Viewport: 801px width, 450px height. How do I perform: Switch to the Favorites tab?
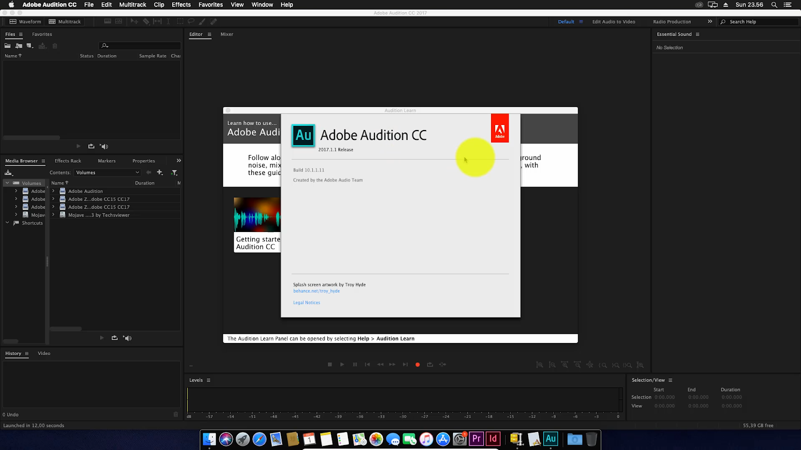pos(42,34)
